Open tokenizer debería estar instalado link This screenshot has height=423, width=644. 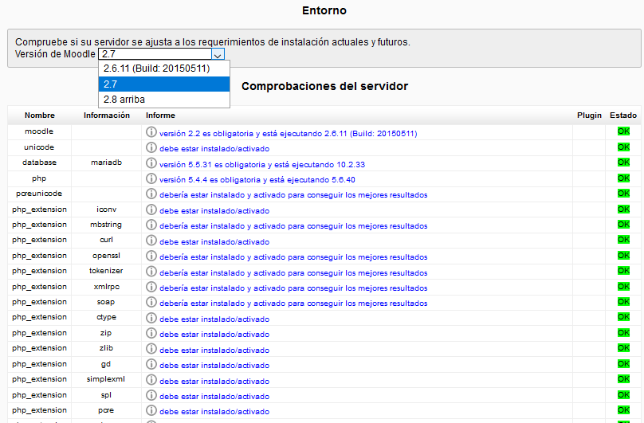click(293, 273)
